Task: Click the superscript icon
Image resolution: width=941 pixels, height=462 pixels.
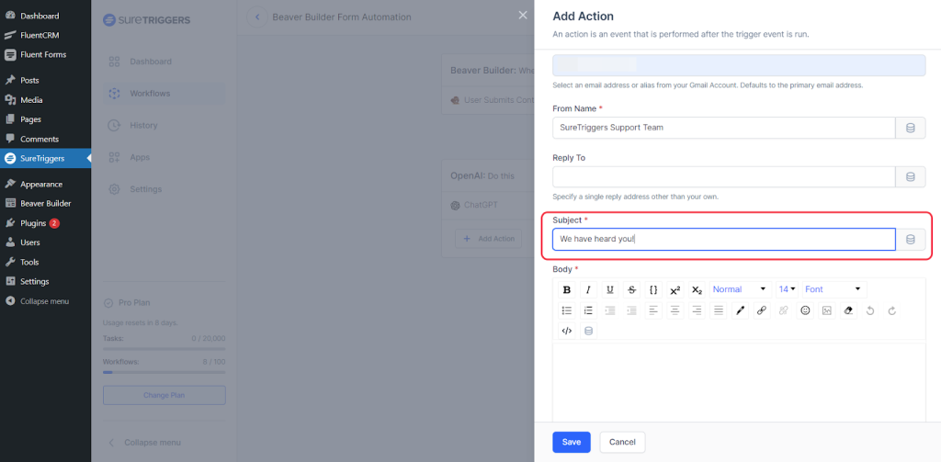Action: [x=675, y=289]
